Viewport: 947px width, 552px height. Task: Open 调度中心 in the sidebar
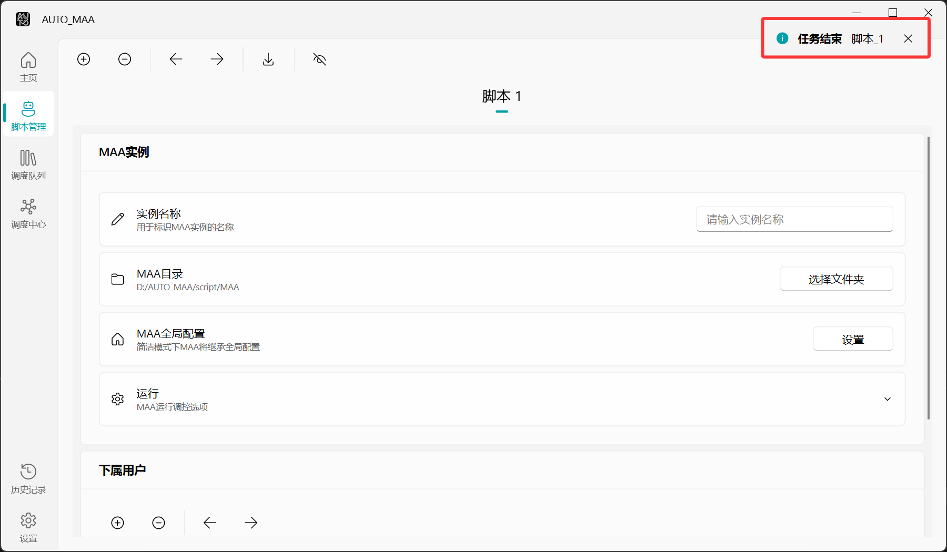point(28,213)
